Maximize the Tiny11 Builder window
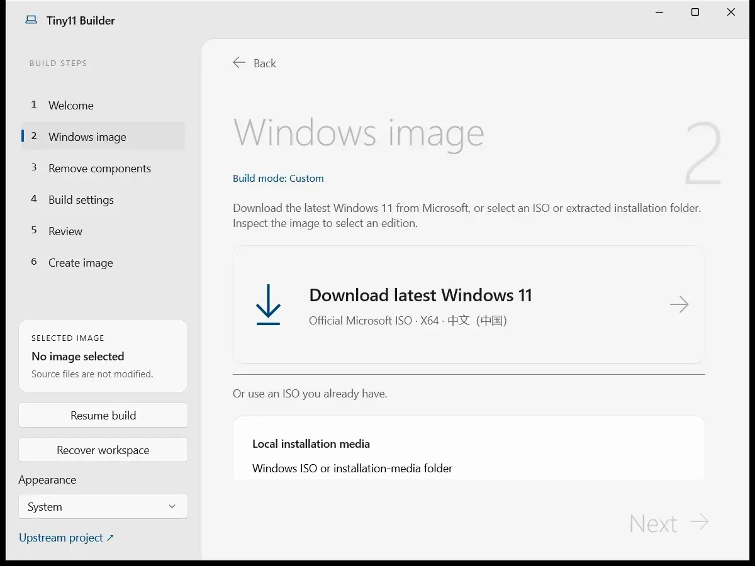The width and height of the screenshot is (755, 566). [x=695, y=12]
